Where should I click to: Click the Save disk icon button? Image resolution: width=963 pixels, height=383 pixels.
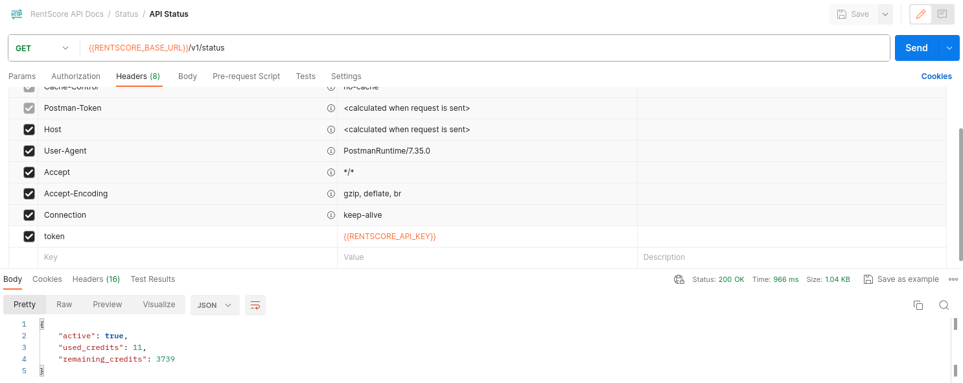[853, 14]
